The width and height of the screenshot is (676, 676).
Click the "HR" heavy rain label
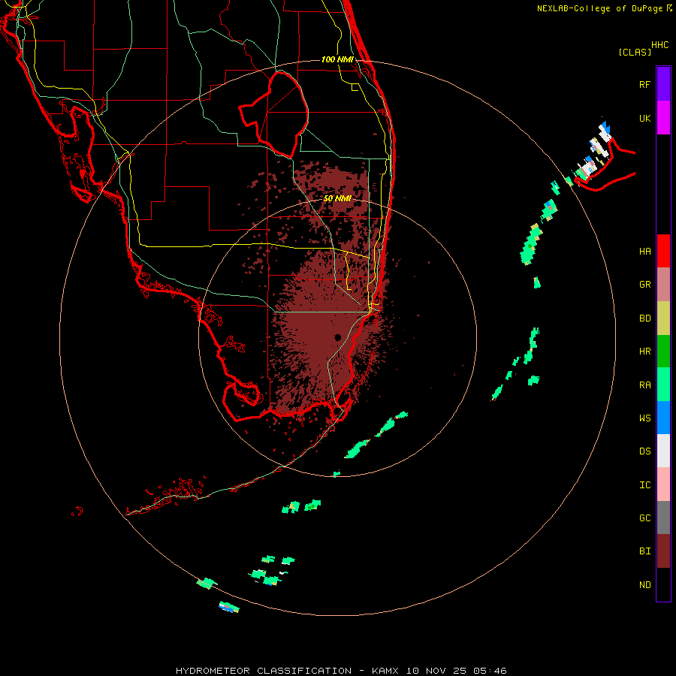(644, 352)
